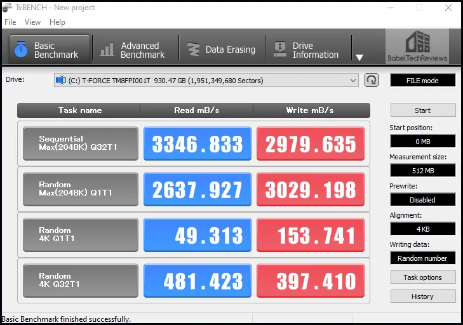This screenshot has height=325, width=463.
Task: Click the write value 3029.198
Action: coord(311,189)
